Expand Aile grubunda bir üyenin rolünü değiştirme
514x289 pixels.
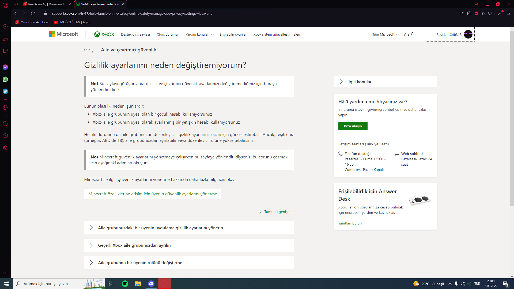pyautogui.click(x=189, y=263)
